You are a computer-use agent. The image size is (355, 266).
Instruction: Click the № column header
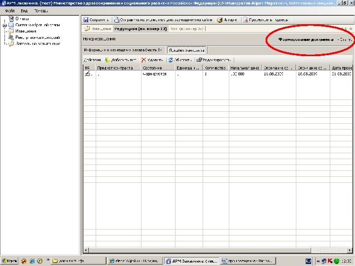pos(89,67)
